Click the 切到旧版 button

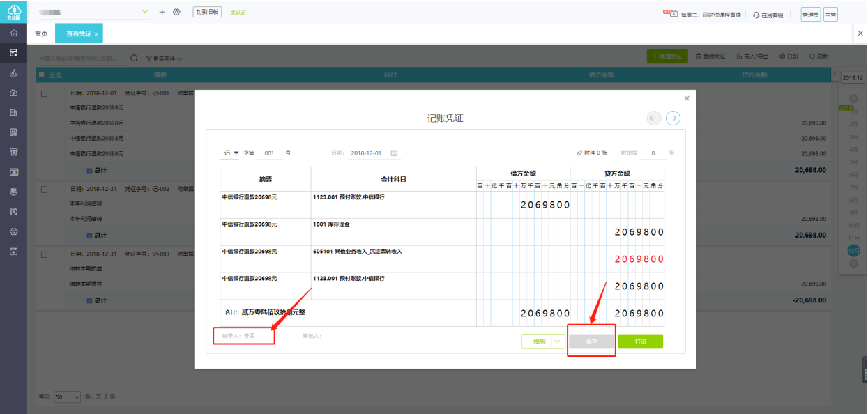[207, 12]
